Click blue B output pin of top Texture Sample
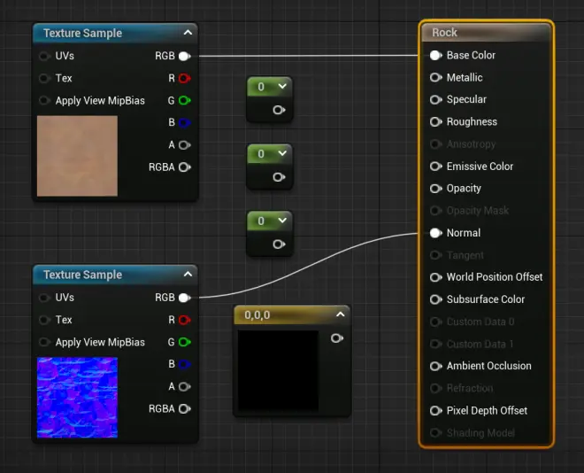Screen dimensions: 584x473 point(184,122)
